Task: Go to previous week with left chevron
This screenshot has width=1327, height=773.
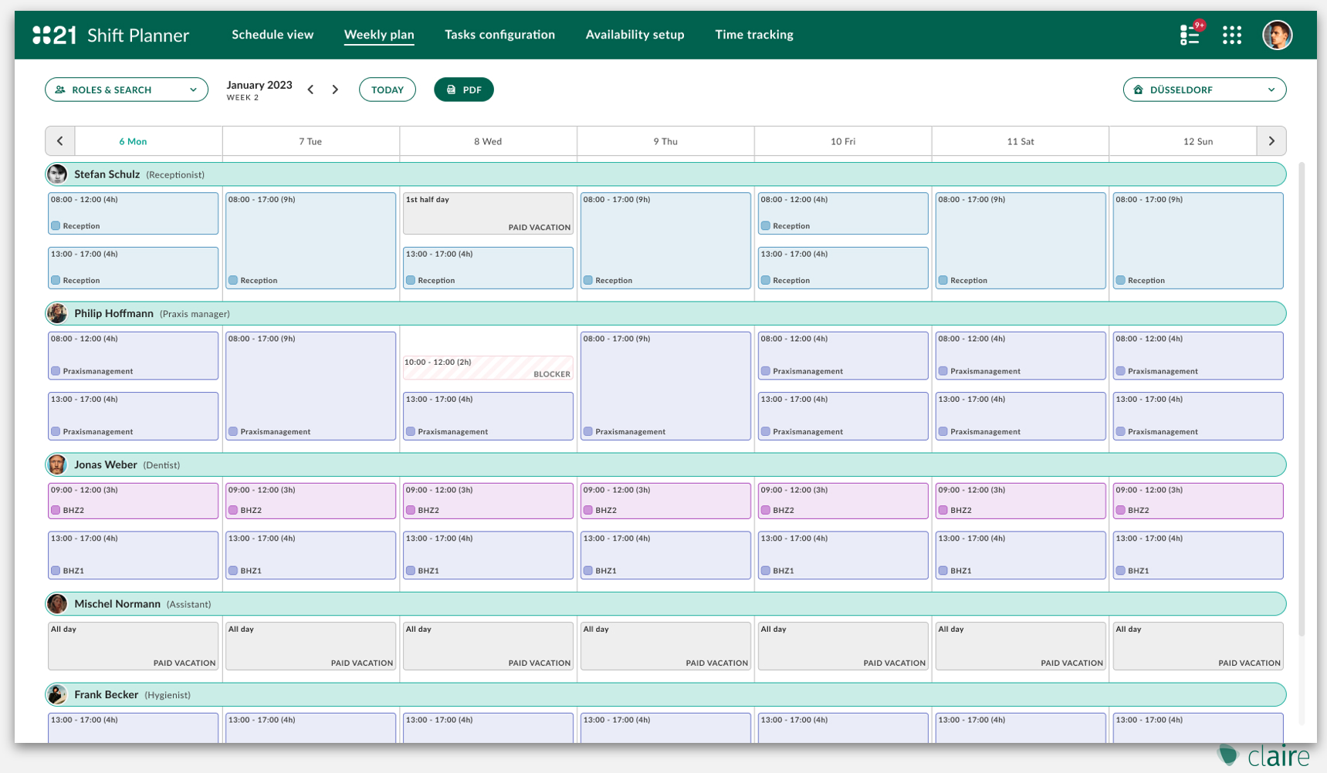Action: [310, 89]
